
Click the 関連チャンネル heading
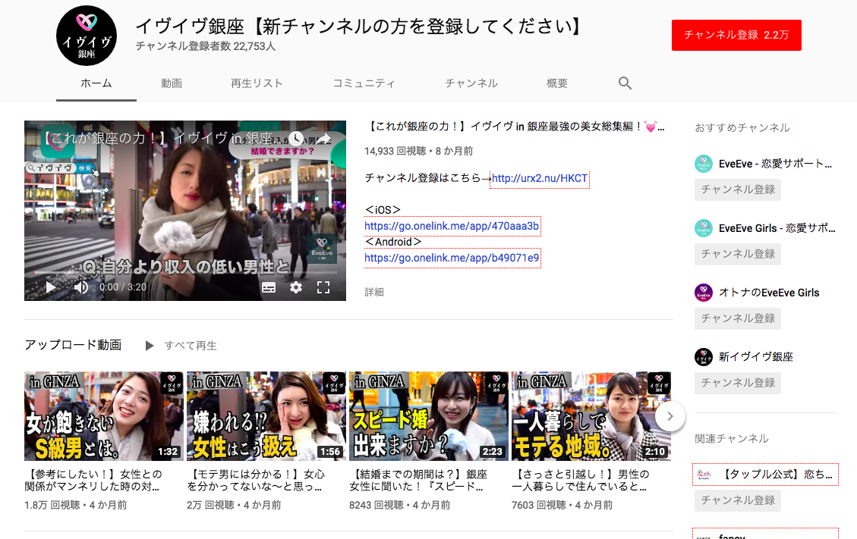[x=731, y=438]
